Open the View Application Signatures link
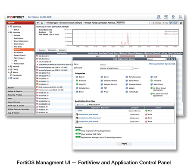The image size is (194, 168). pos(162,64)
